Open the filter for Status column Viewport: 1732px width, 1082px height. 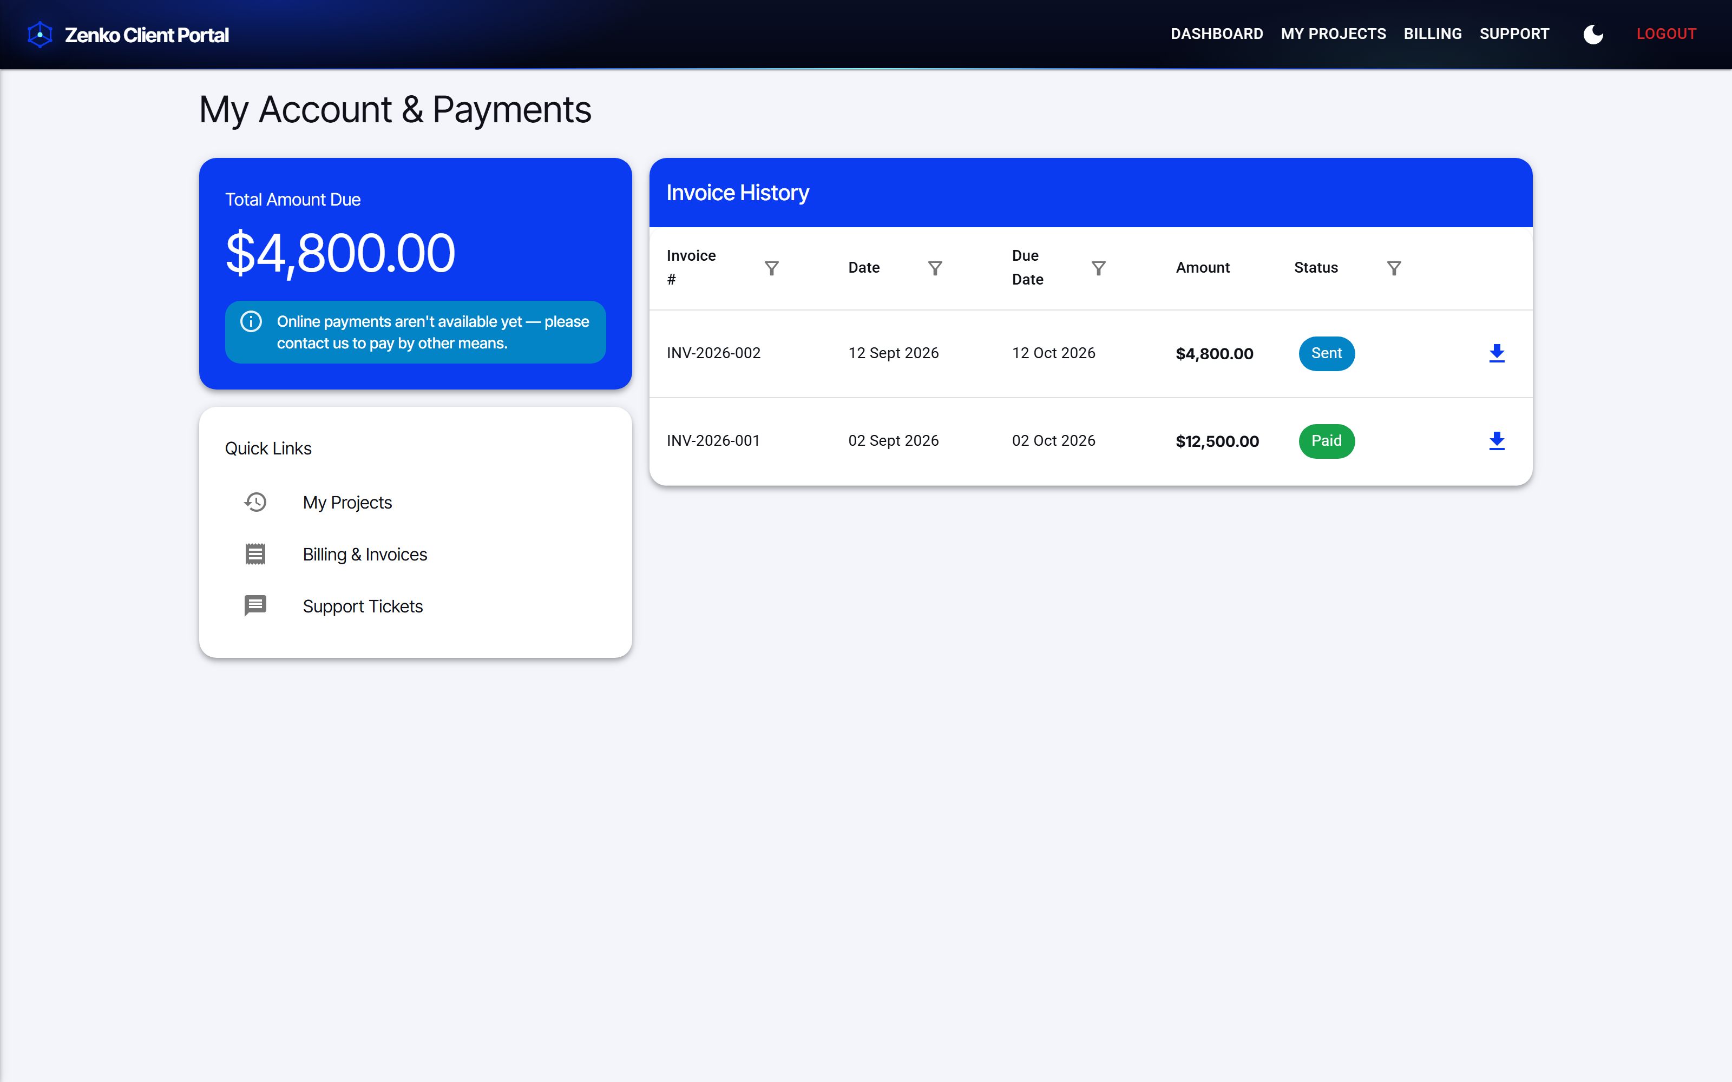[x=1394, y=268]
